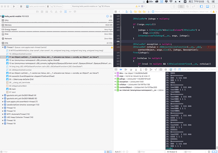Open the Auto variables scope dropdown
218x153 pixels.
(117, 151)
